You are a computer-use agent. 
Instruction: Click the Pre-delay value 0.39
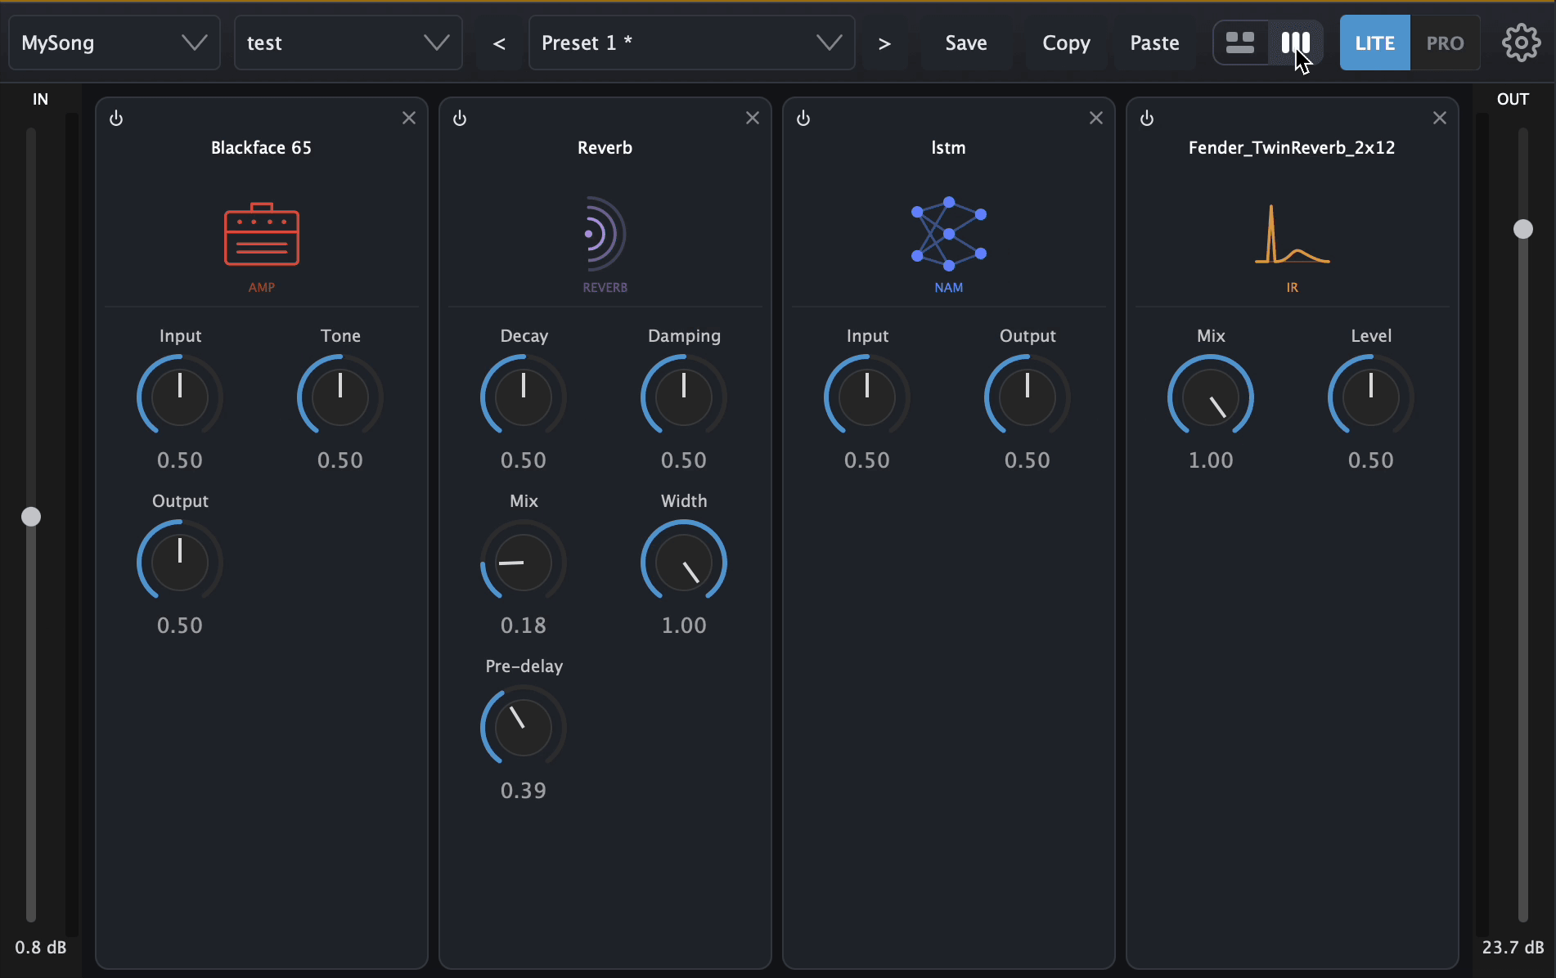[x=524, y=791]
